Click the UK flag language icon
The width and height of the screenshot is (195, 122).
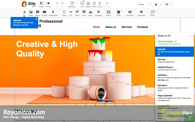tap(167, 4)
